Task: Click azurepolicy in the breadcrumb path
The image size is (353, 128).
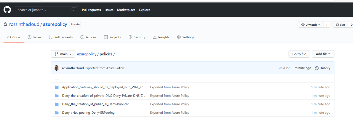Action: [x=87, y=54]
